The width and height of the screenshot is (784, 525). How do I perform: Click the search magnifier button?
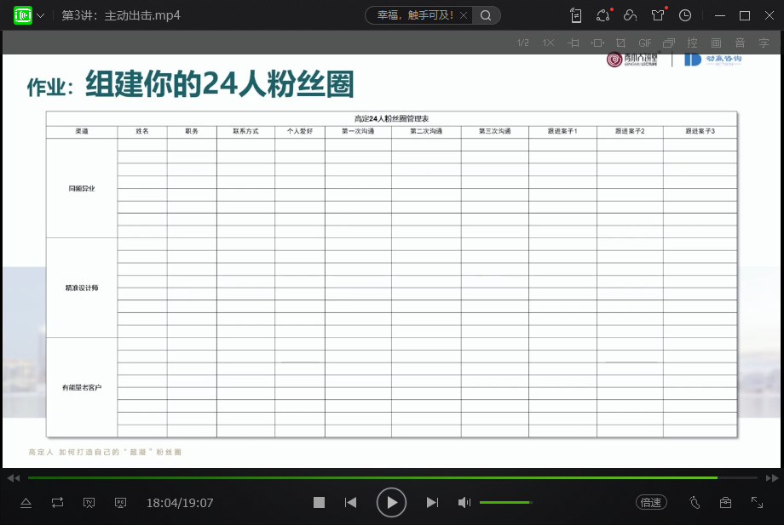486,15
